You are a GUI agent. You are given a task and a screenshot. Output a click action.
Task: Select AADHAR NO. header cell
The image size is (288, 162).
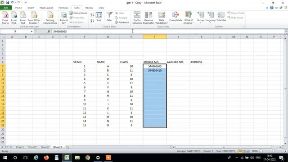(x=178, y=62)
